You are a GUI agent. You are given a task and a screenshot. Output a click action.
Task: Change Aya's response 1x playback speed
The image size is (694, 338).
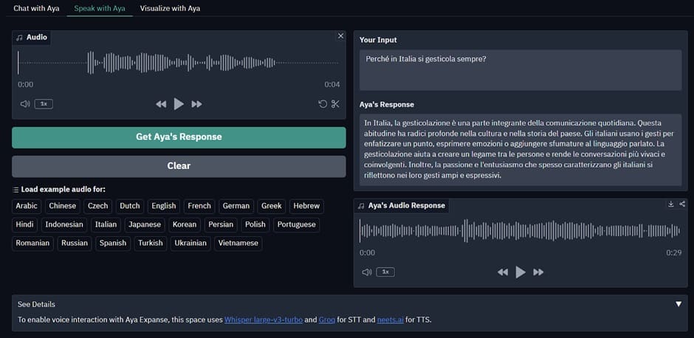(x=385, y=272)
